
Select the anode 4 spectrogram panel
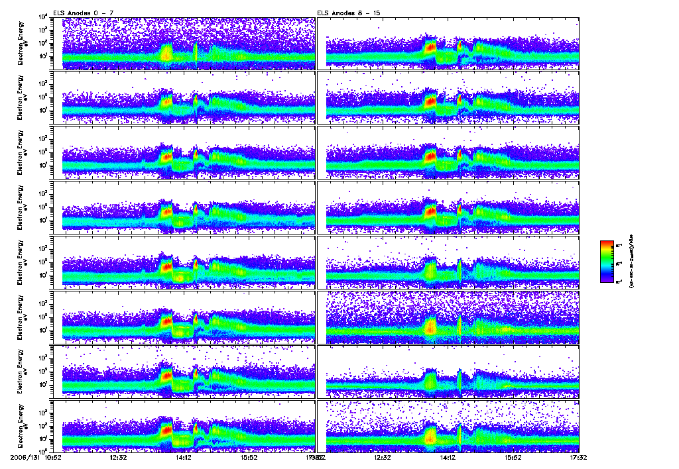(184, 262)
